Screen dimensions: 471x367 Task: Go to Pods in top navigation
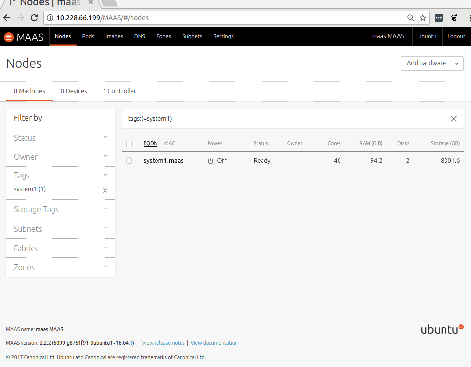click(88, 36)
